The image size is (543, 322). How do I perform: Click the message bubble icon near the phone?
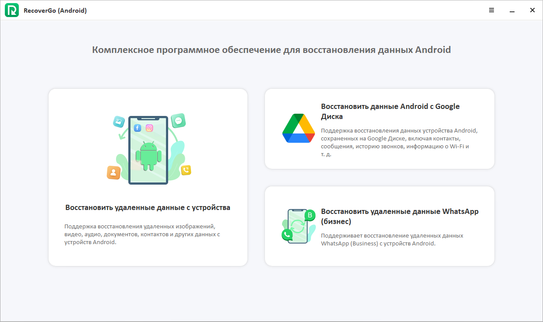(x=178, y=120)
